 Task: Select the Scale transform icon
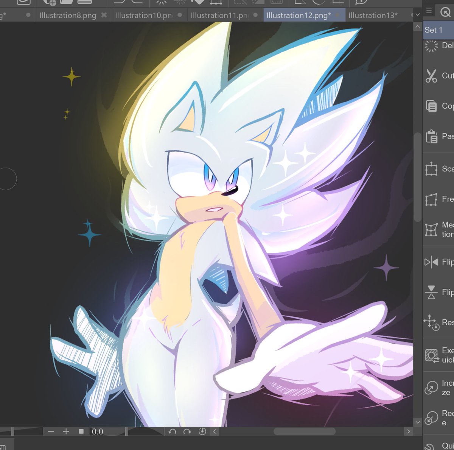coord(431,169)
